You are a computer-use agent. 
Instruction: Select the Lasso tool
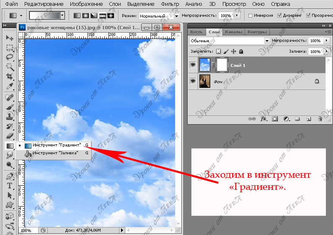coord(10,57)
